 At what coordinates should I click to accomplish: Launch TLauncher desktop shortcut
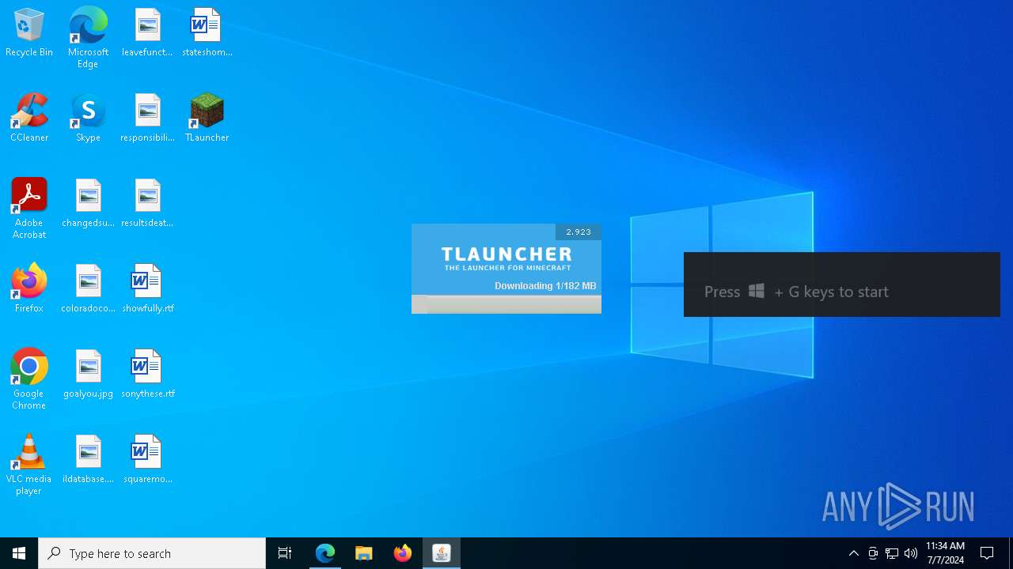pyautogui.click(x=207, y=119)
